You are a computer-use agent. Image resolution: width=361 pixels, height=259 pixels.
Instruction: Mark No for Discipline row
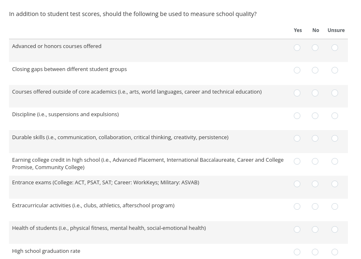315,116
